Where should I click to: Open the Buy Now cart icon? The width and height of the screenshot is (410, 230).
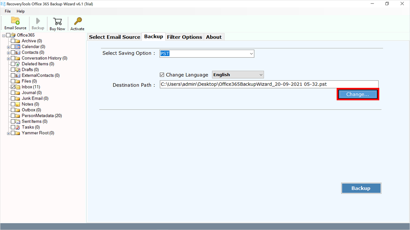tap(57, 21)
